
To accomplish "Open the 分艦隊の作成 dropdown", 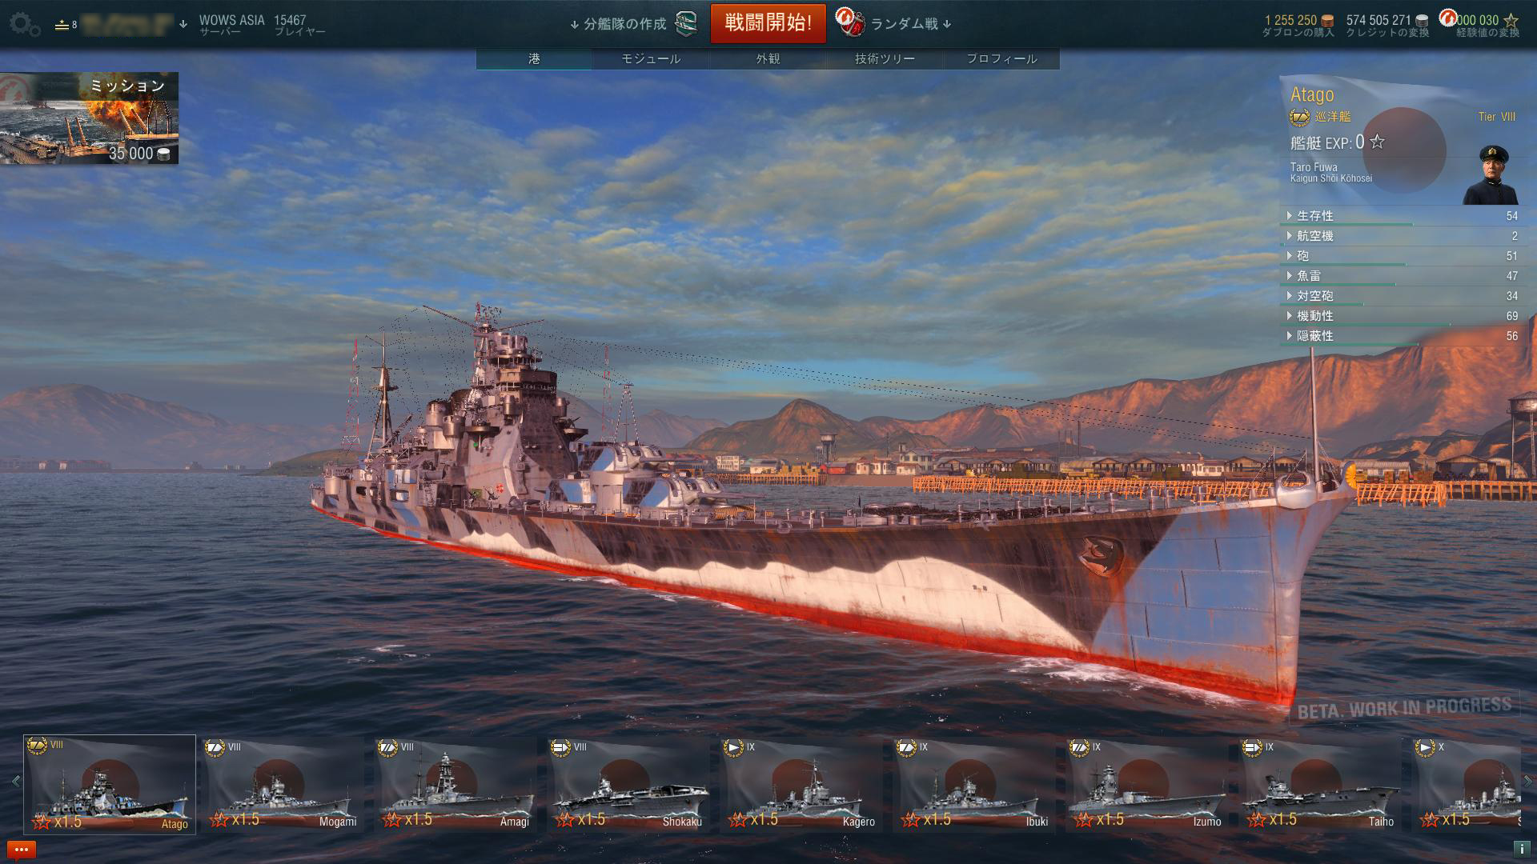I will coord(618,24).
